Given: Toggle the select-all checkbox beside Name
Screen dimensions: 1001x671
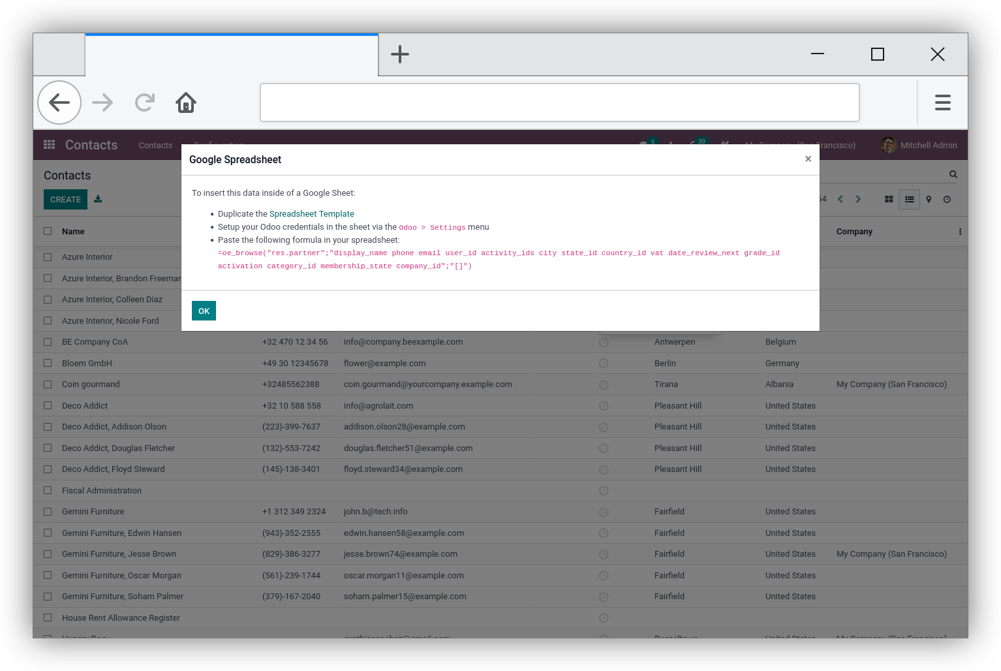Looking at the screenshot, I should coord(48,231).
